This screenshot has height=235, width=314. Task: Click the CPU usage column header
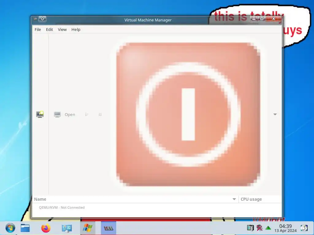[x=260, y=199]
